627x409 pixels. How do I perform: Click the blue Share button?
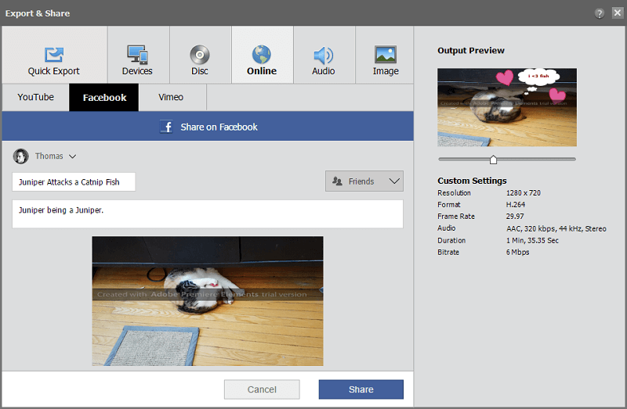pyautogui.click(x=361, y=389)
